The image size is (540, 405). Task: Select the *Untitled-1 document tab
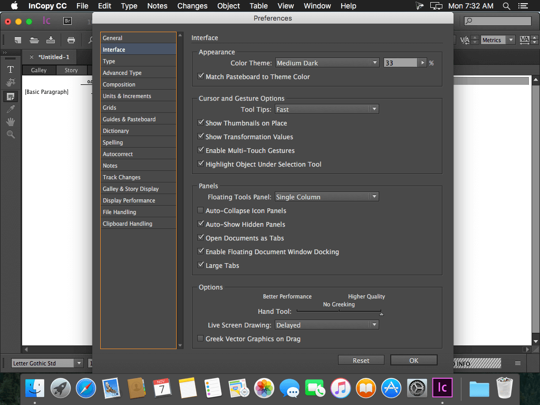54,57
